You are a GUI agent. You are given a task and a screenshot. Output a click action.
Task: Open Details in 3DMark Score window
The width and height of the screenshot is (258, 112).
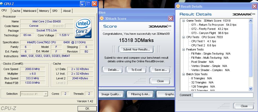click(112, 70)
